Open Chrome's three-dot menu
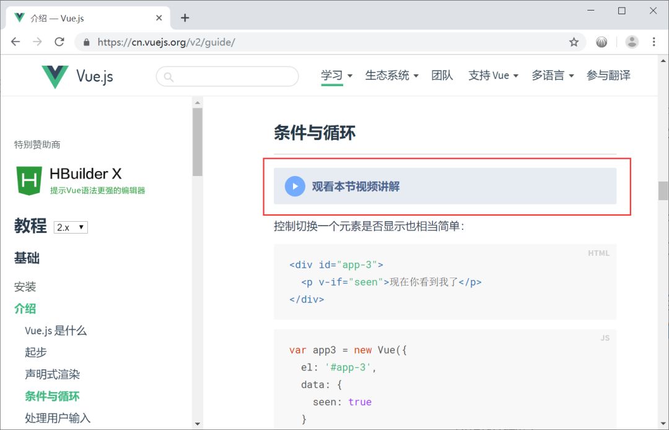Viewport: 669px width, 430px height. click(654, 42)
